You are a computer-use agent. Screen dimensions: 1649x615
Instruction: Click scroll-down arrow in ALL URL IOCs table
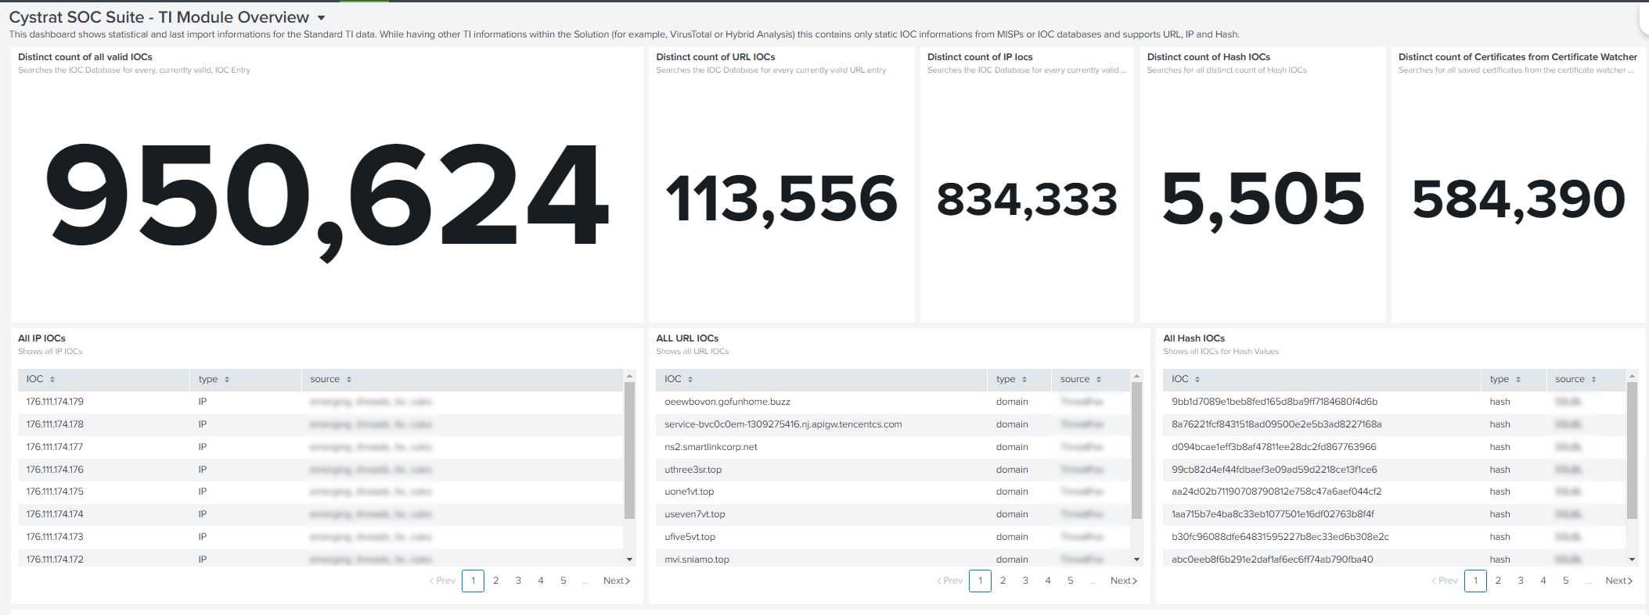click(x=1136, y=560)
